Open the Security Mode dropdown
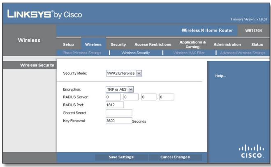 pos(124,73)
